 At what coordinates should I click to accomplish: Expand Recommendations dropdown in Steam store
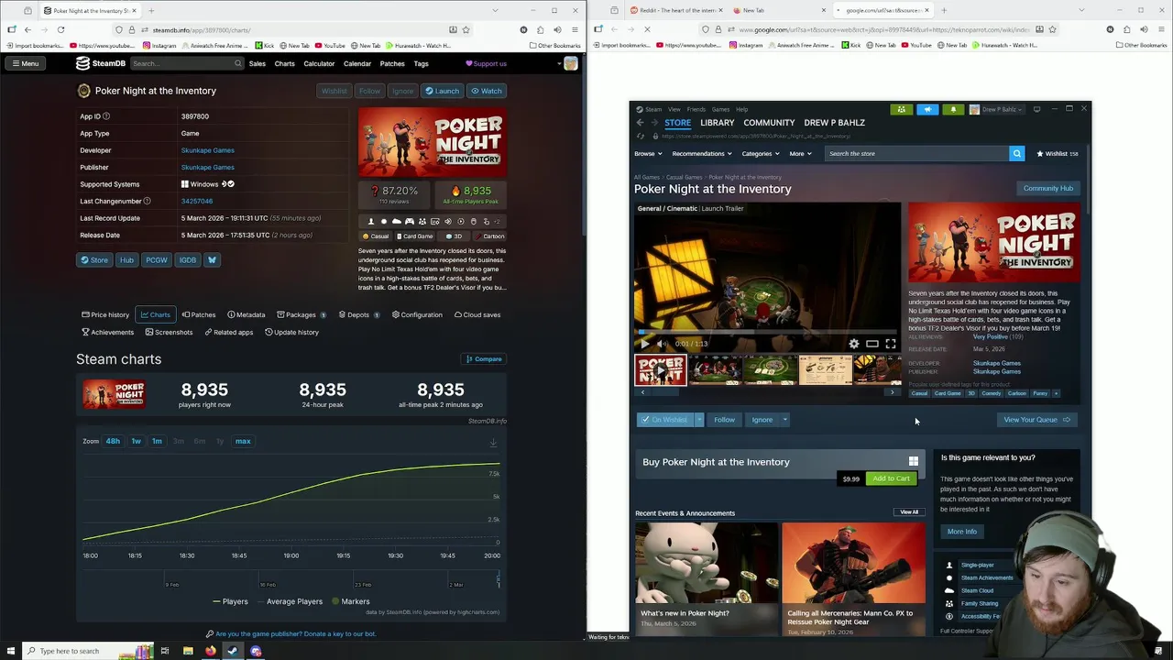point(701,154)
